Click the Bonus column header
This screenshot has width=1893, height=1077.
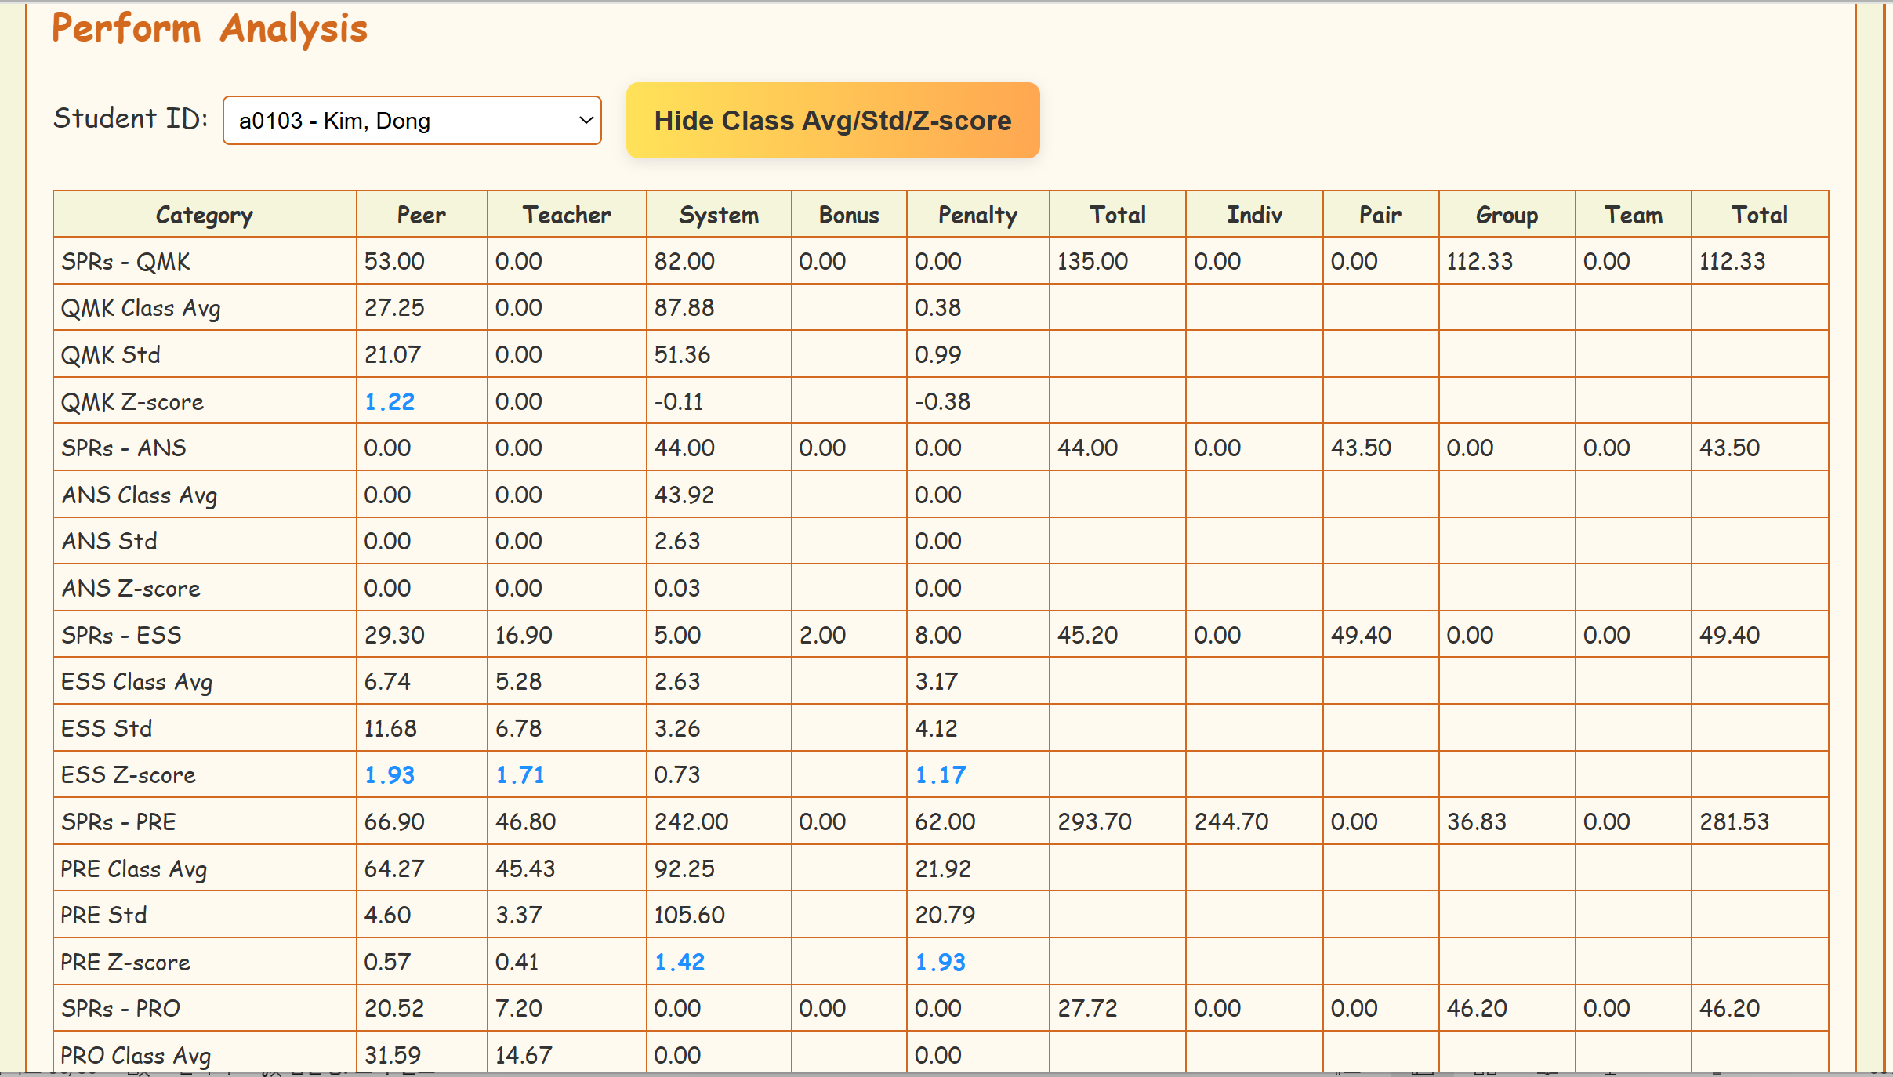pyautogui.click(x=848, y=215)
